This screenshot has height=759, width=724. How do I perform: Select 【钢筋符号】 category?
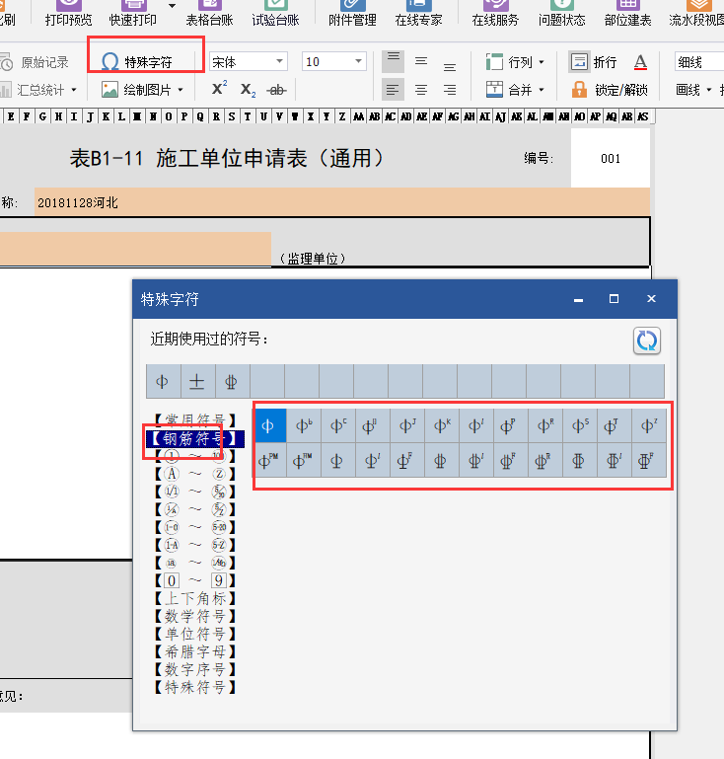point(195,438)
